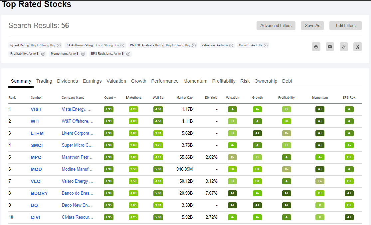Screen dimensions: 371x225
Task: Click the X share icon
Action: (x=357, y=47)
